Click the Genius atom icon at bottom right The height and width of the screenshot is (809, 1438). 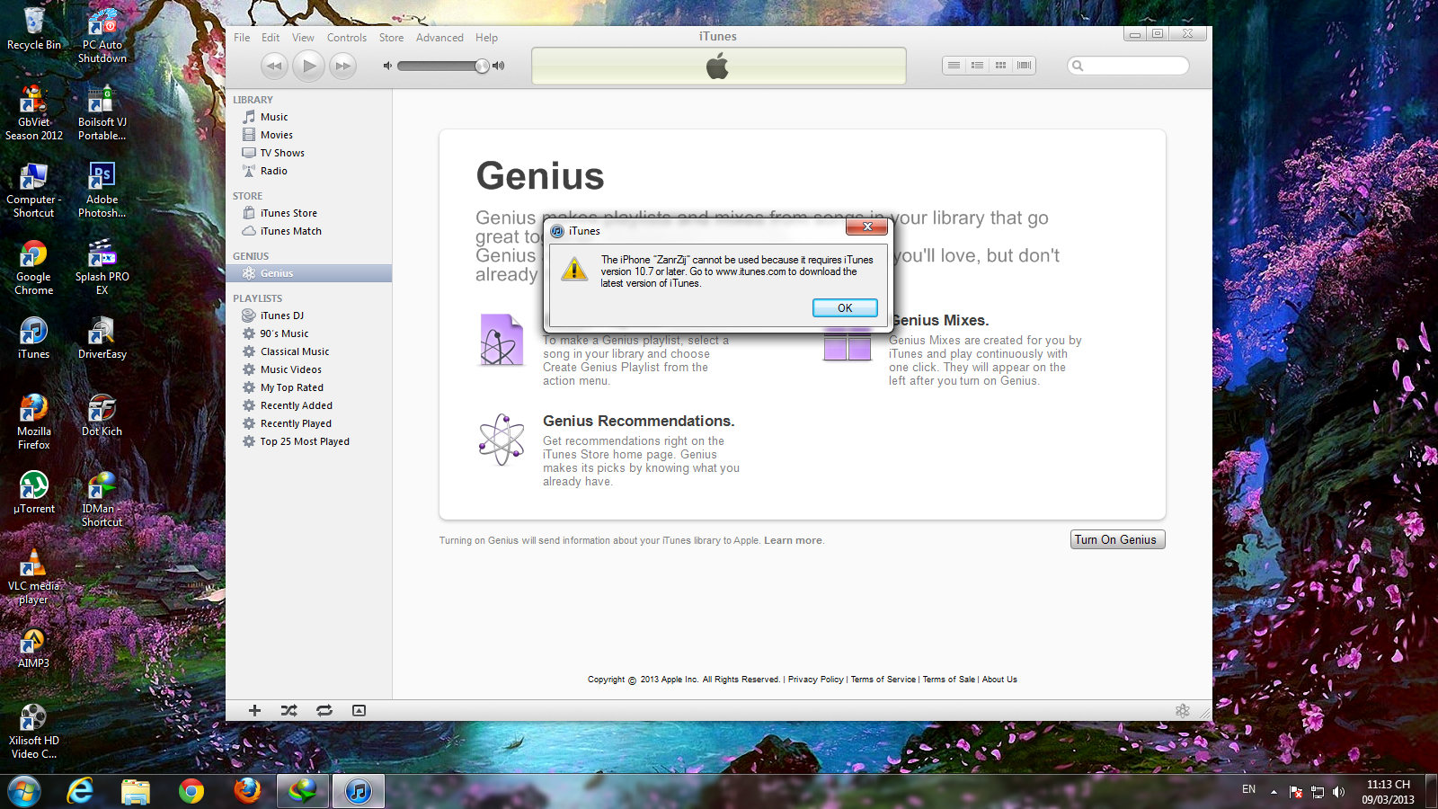pyautogui.click(x=1183, y=710)
